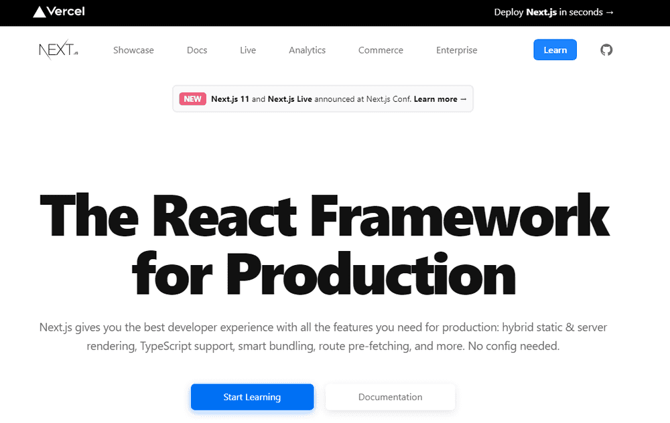This screenshot has width=670, height=423.
Task: Click the Vercel logo
Action: click(x=59, y=11)
